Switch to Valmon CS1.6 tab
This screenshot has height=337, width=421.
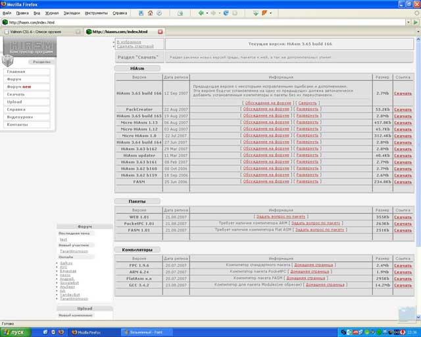pyautogui.click(x=39, y=32)
